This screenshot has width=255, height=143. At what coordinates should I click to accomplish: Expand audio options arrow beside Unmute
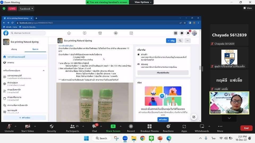click(15, 126)
